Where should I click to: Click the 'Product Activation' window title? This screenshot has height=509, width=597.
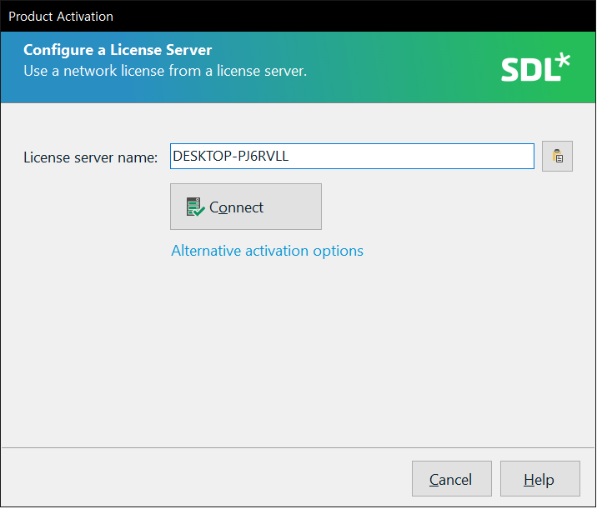(x=61, y=17)
